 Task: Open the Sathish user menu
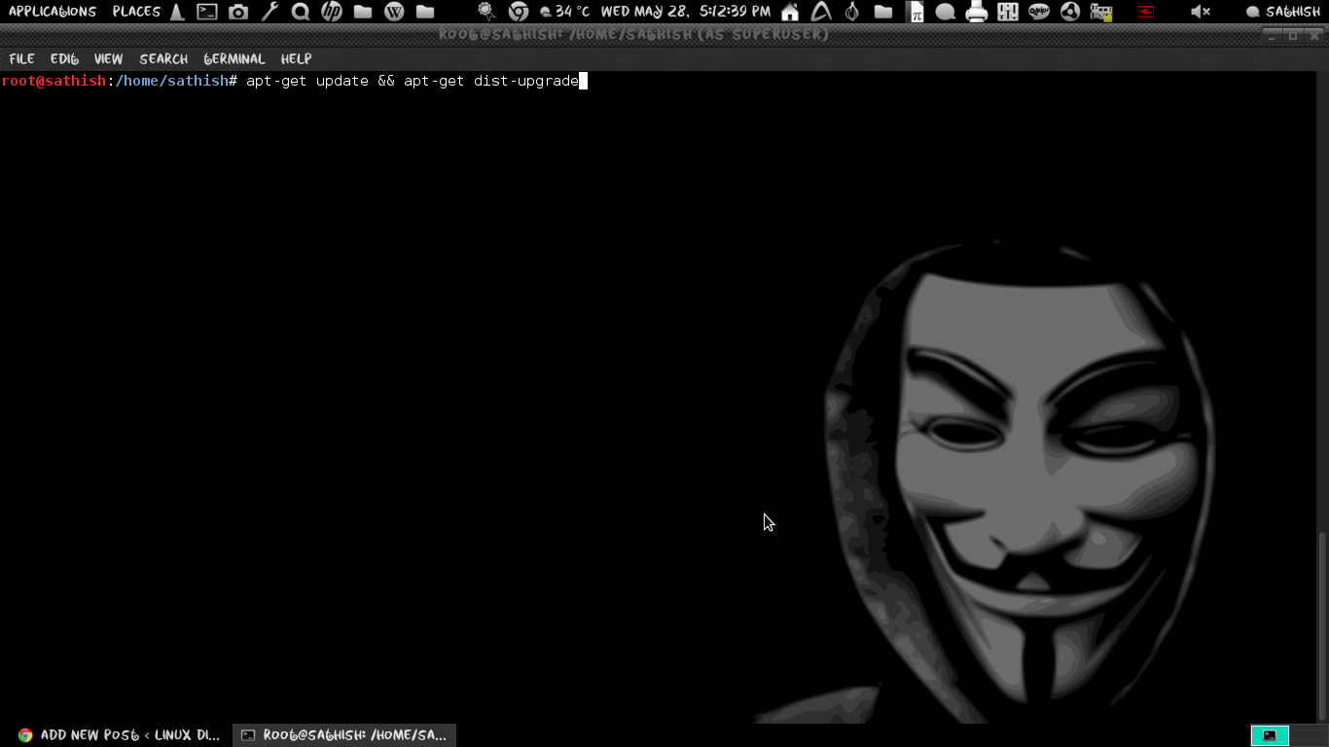point(1283,12)
